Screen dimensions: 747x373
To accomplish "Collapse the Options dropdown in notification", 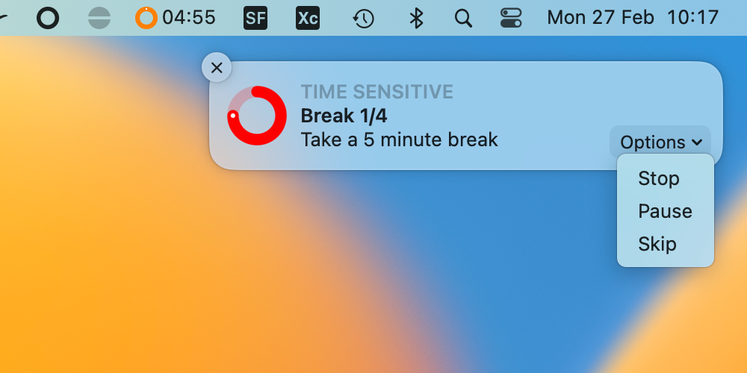I will [x=660, y=142].
